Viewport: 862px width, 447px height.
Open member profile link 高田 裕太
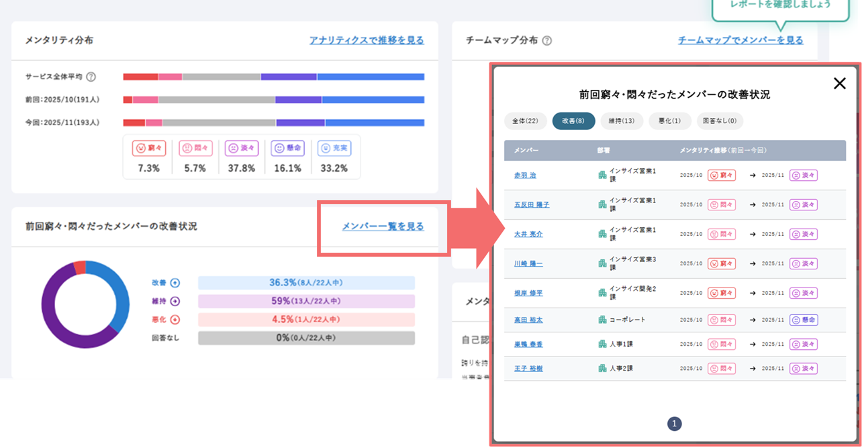[x=528, y=320]
